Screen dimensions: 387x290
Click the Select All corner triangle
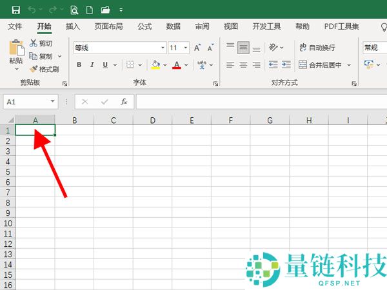coord(10,120)
